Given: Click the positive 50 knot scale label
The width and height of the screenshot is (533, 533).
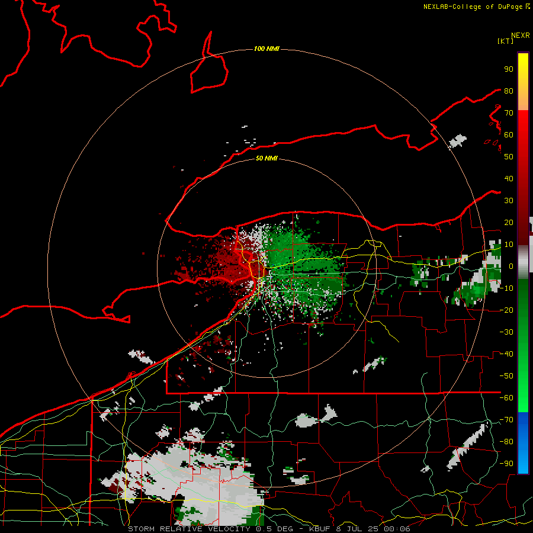Looking at the screenshot, I should pos(509,157).
